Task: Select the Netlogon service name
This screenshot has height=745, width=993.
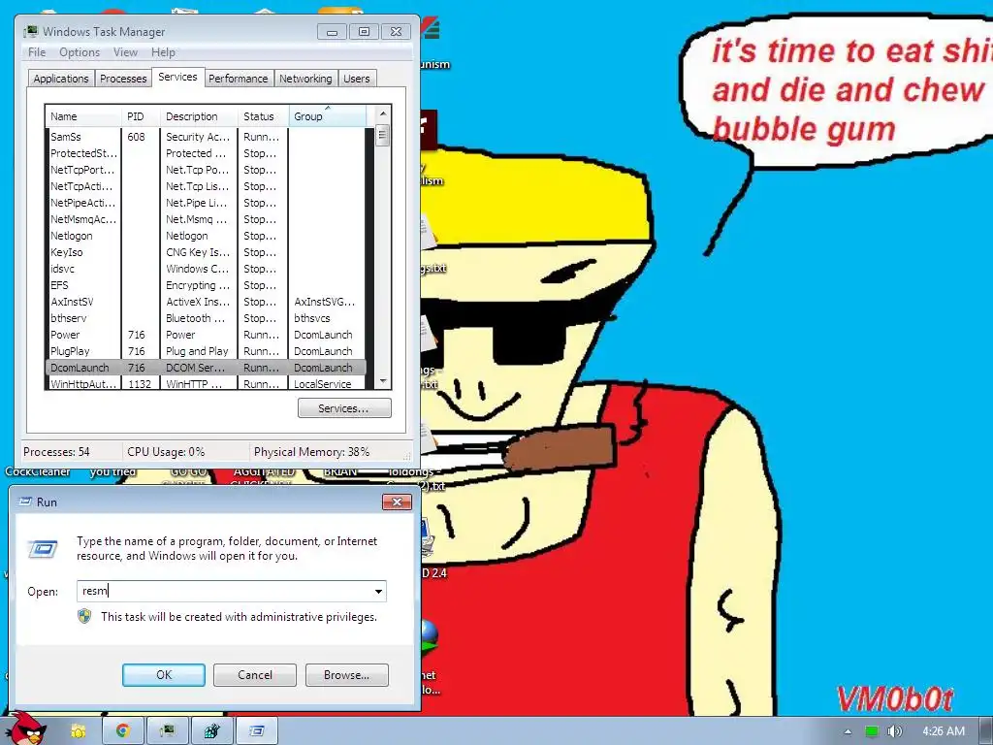Action: 72,236
